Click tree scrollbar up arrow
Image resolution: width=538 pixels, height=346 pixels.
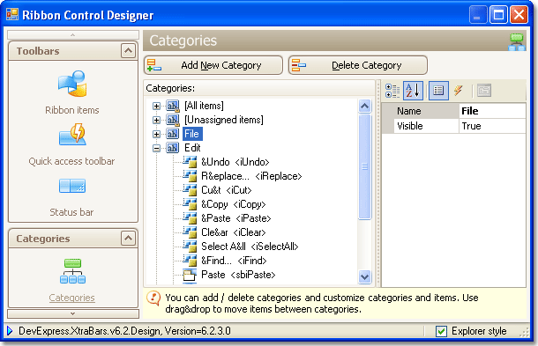365,107
